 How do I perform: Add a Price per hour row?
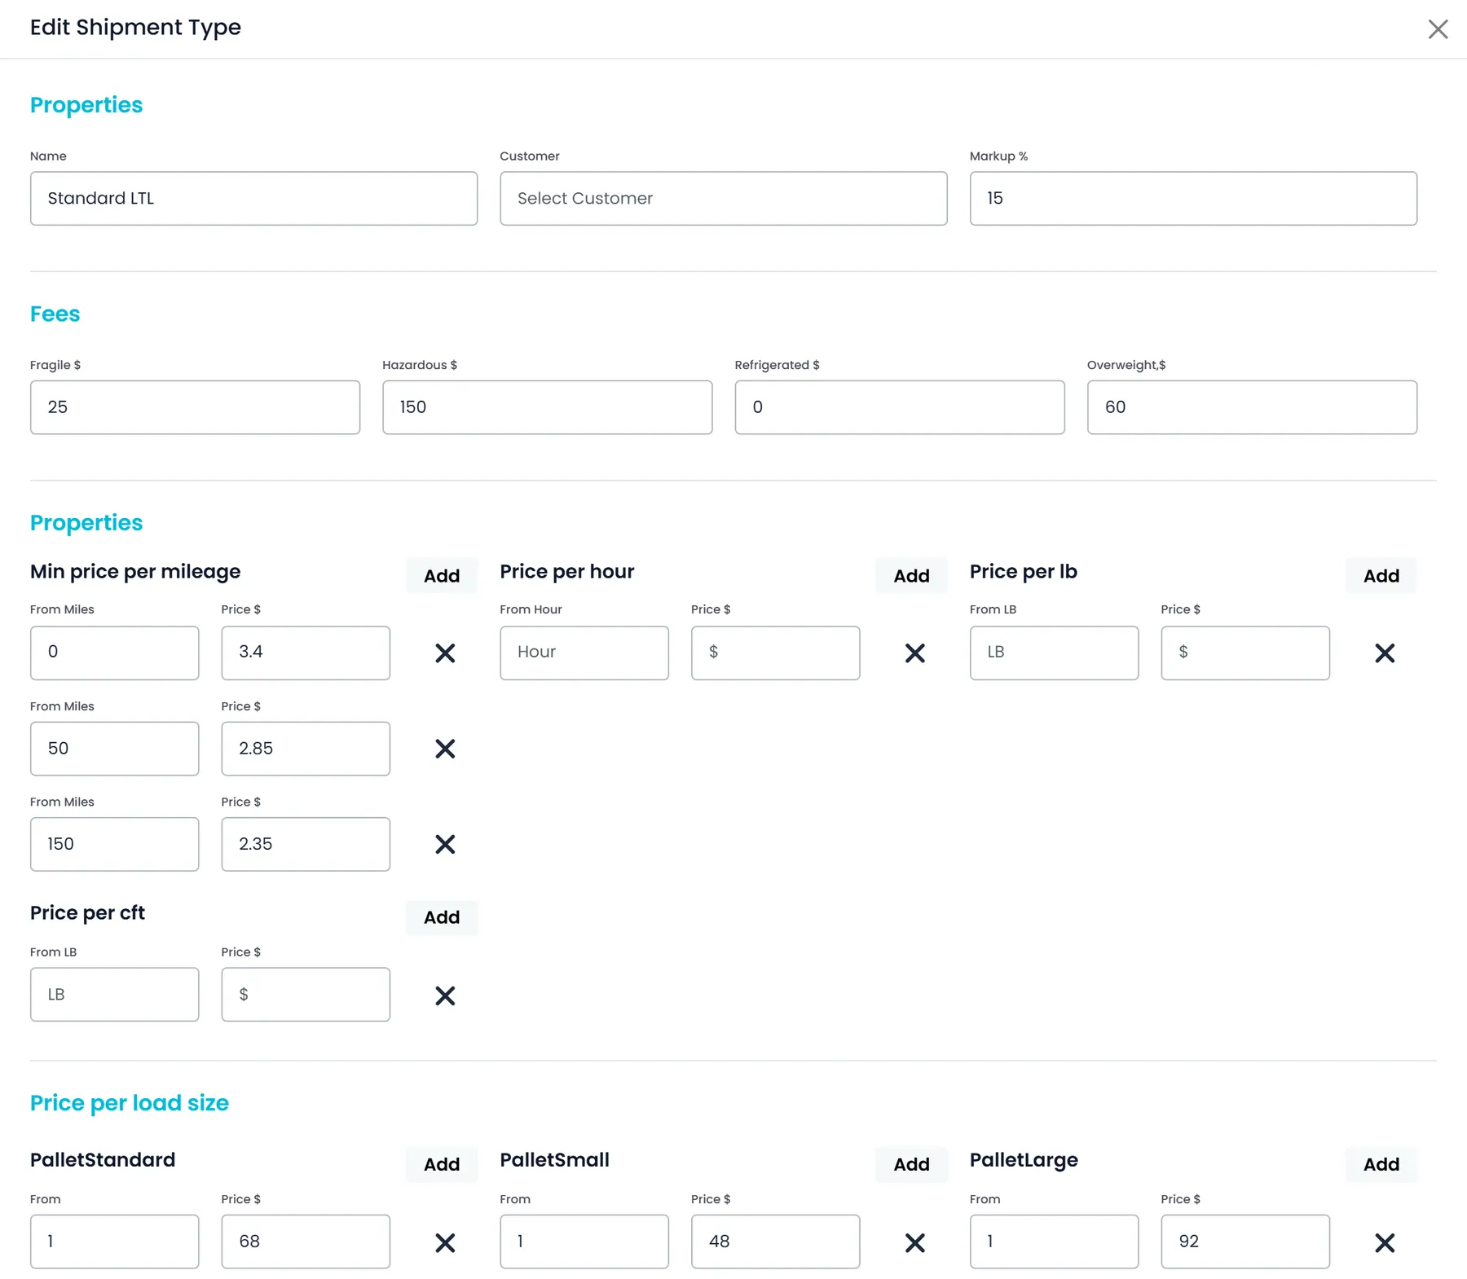[x=911, y=576]
